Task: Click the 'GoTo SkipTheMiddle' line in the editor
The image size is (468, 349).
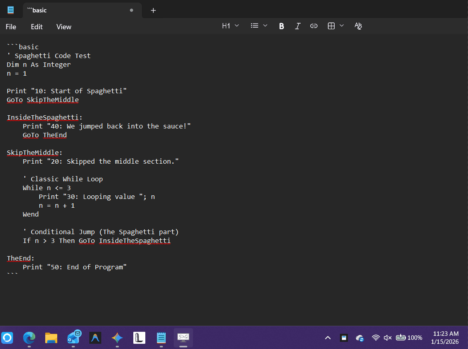Action: (43, 100)
